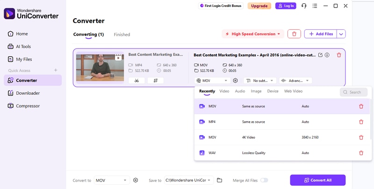
Task: Delete all files with top trash button
Action: coord(294,34)
